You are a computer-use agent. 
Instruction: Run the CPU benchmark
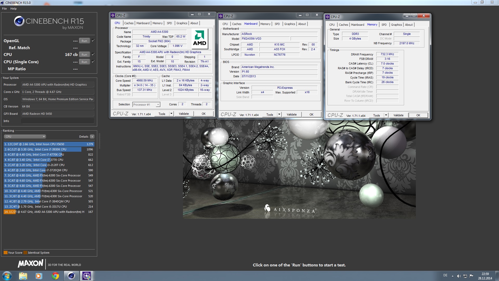(84, 55)
